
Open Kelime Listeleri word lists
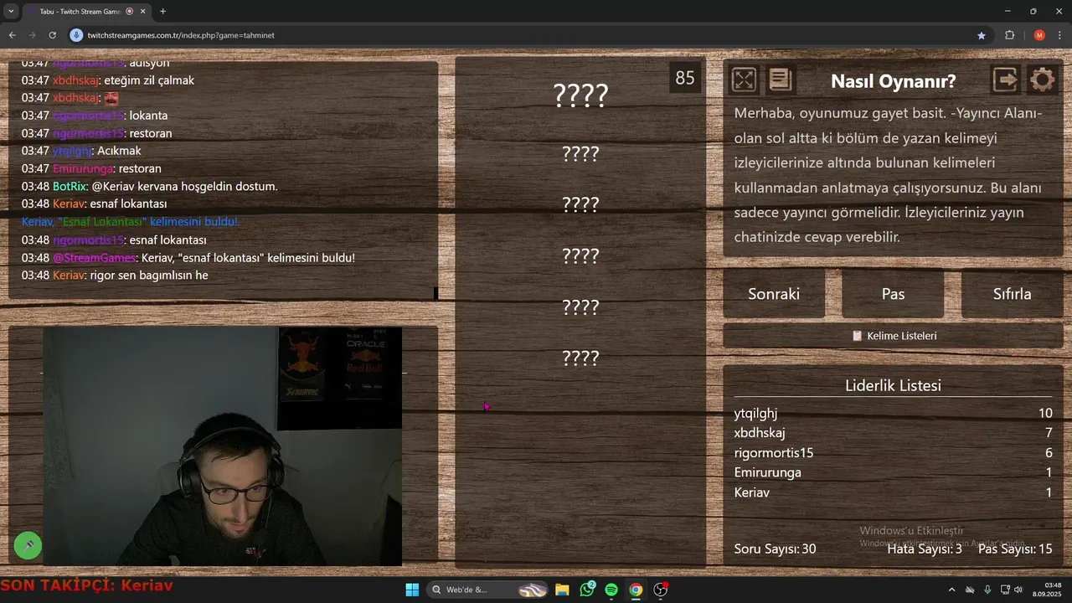(894, 336)
